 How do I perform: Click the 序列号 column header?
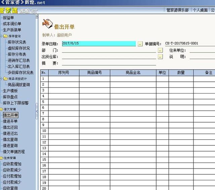pyautogui.click(x=64, y=73)
